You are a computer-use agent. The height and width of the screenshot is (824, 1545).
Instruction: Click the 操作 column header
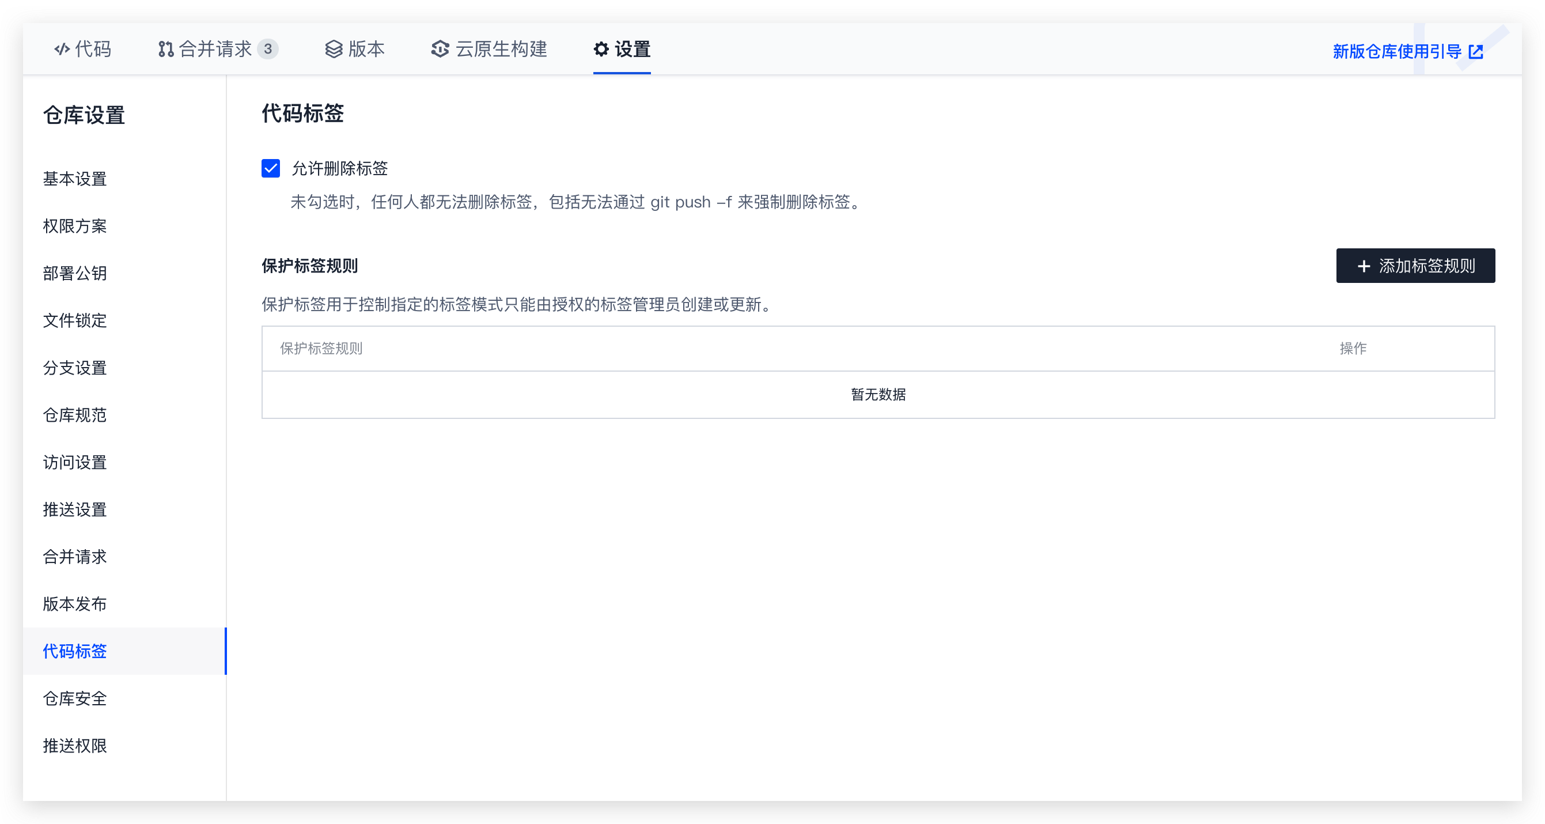coord(1353,349)
